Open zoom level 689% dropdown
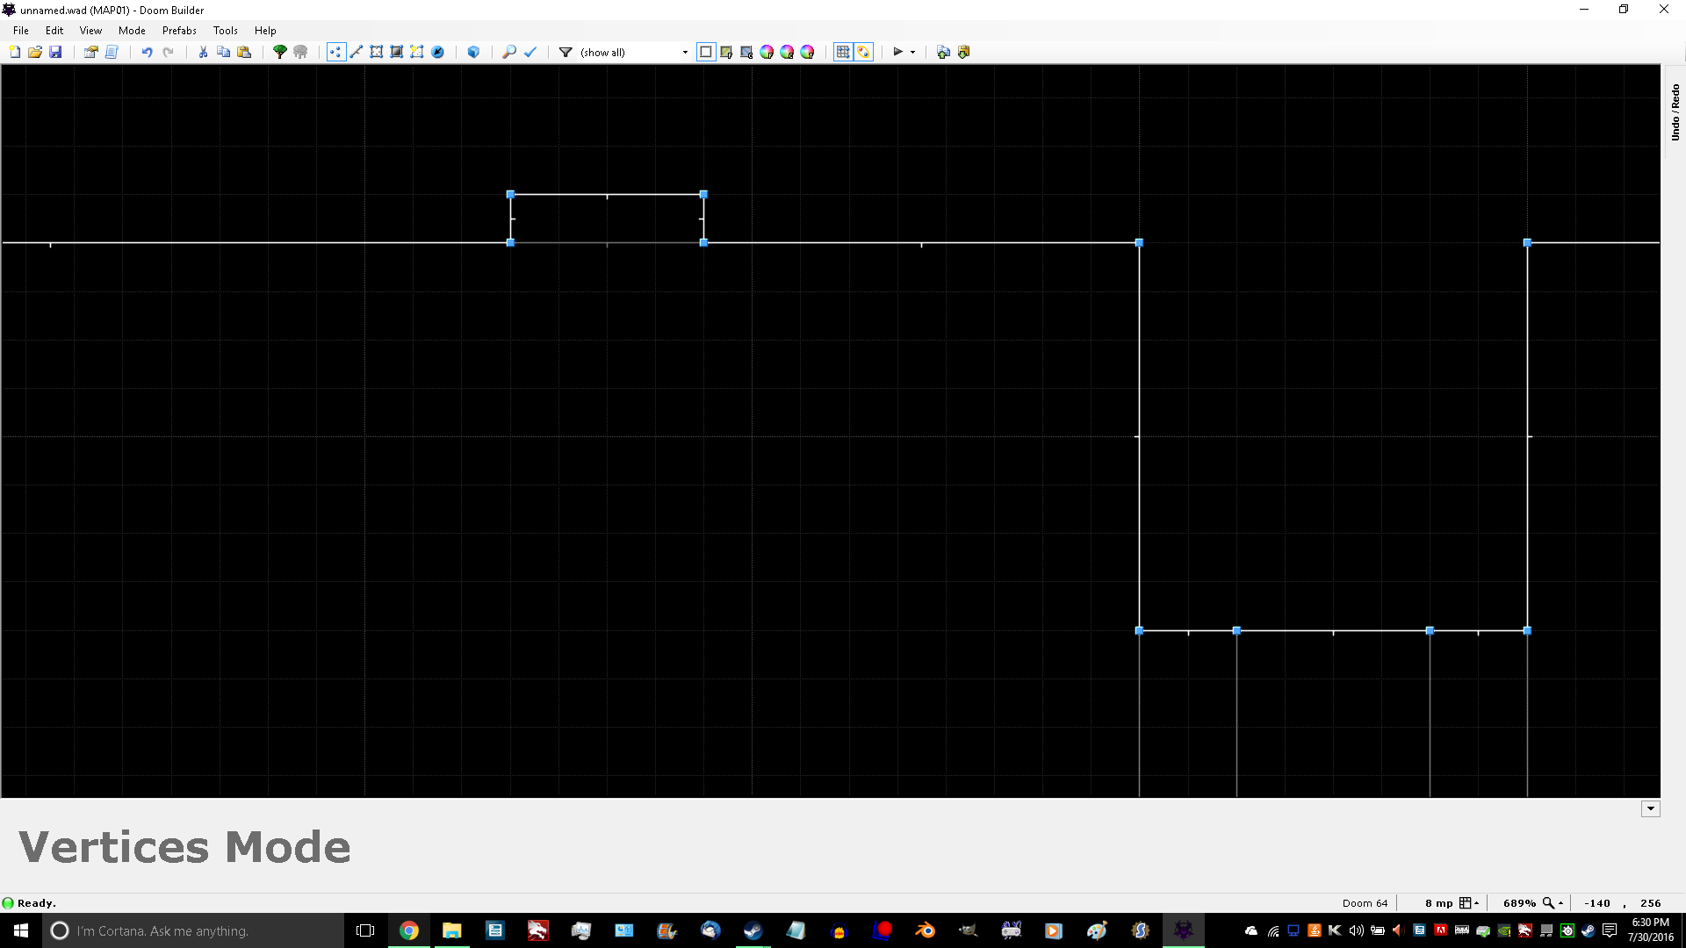1686x948 pixels. point(1553,902)
